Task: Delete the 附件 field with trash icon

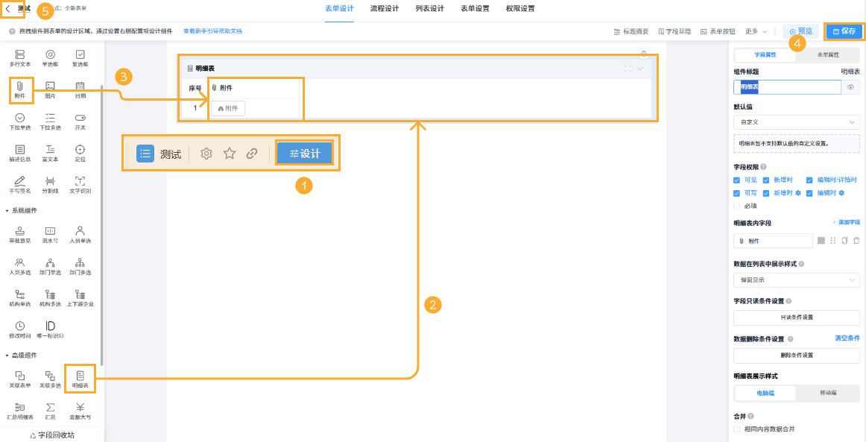Action: point(856,241)
